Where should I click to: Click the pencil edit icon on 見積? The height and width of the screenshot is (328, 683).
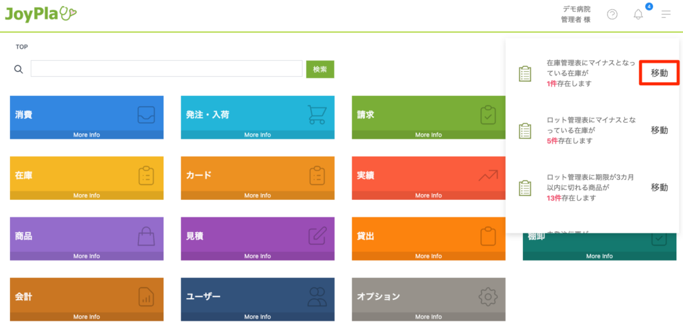click(317, 237)
